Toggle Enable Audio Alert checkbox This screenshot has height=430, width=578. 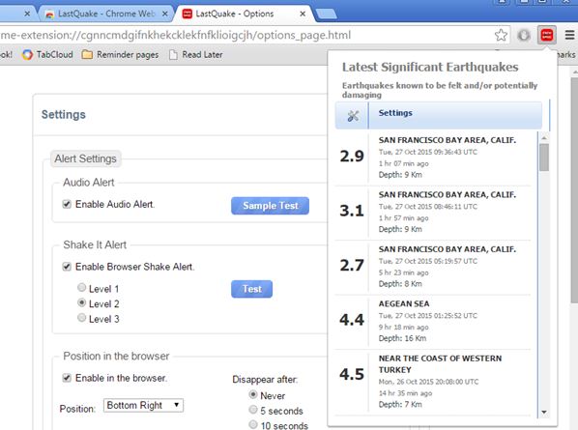click(x=67, y=204)
